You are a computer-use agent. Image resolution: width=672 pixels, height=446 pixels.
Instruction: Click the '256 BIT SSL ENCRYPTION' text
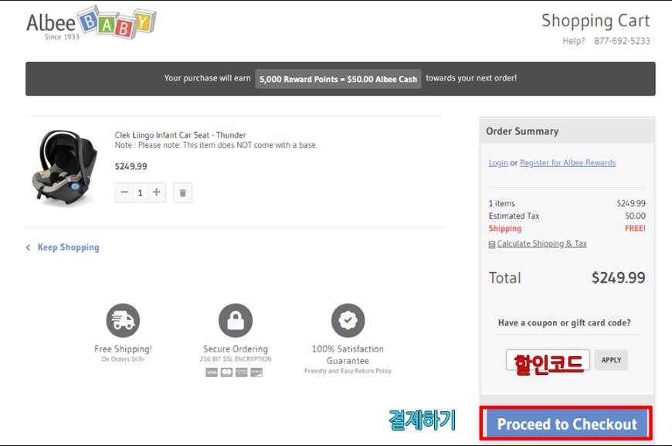[x=236, y=359]
